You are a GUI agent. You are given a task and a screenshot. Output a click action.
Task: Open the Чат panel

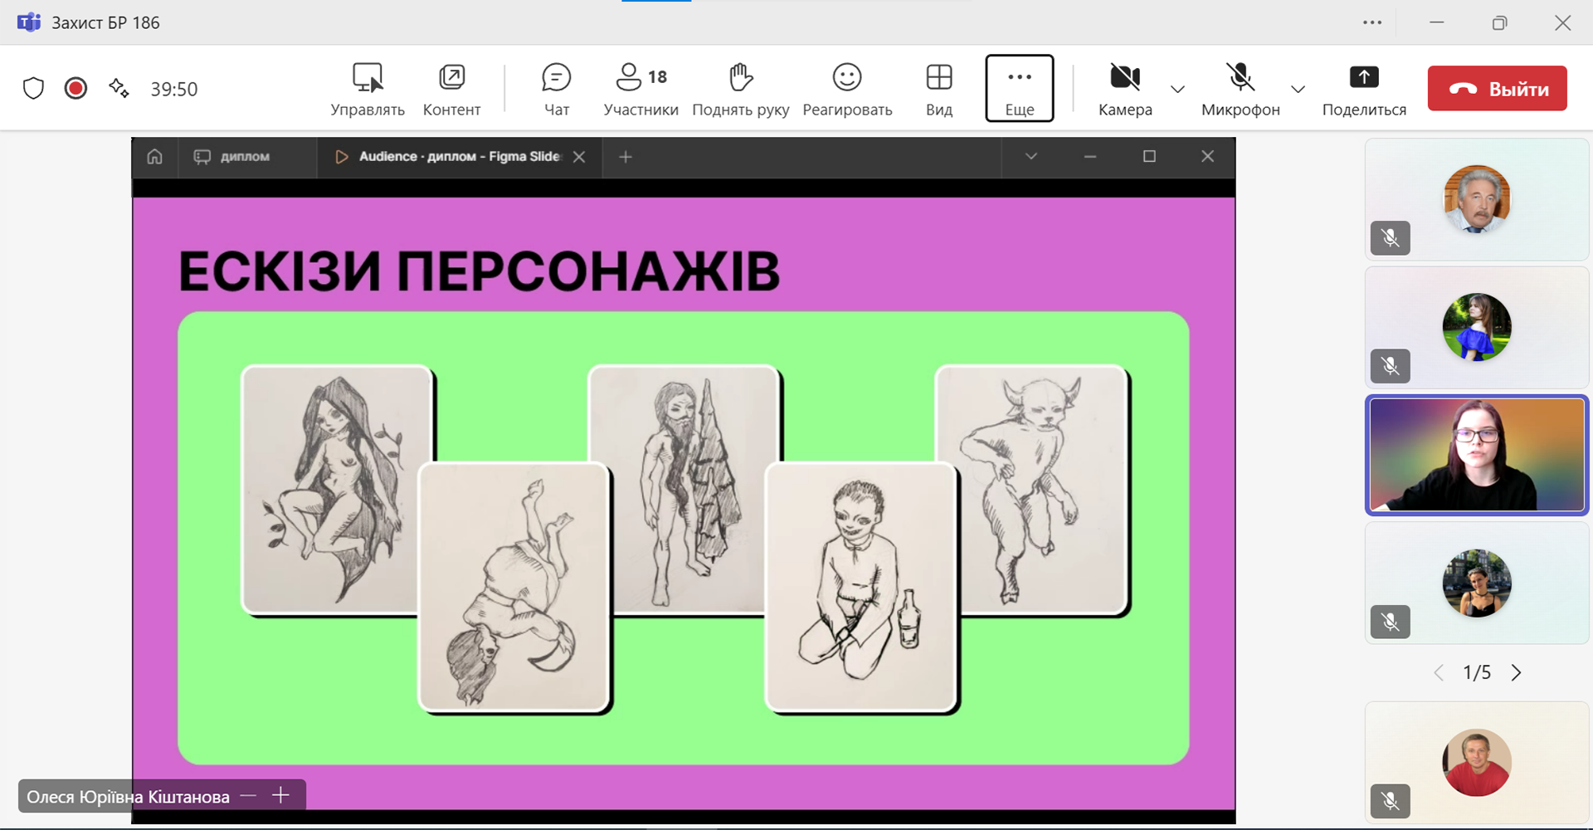coord(556,88)
